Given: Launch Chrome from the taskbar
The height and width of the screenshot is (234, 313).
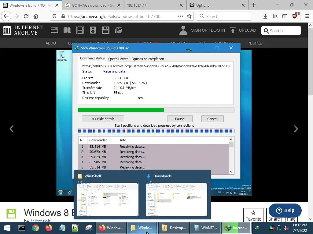Looking at the screenshot, I should click(35, 228).
